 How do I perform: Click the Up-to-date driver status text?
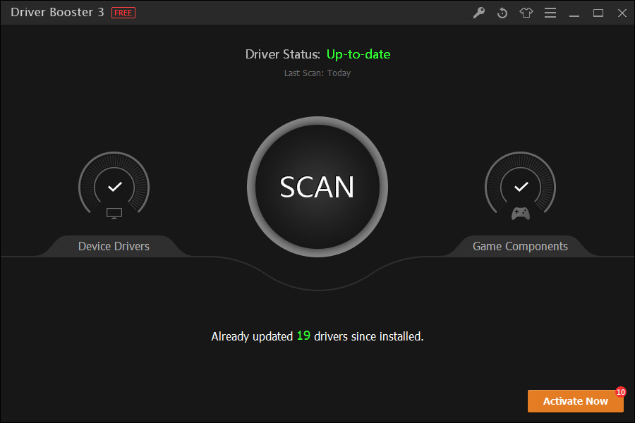point(358,54)
